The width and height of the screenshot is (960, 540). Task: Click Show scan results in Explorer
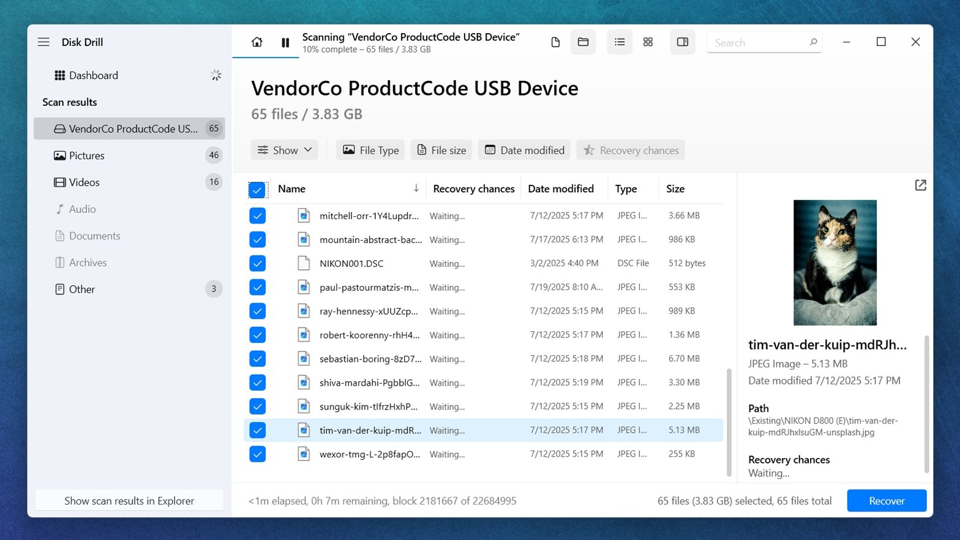[129, 501]
